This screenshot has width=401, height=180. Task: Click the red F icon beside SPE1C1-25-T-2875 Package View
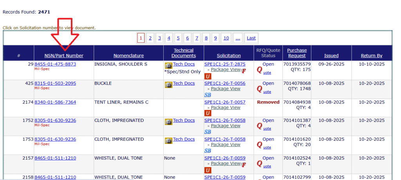[243, 71]
